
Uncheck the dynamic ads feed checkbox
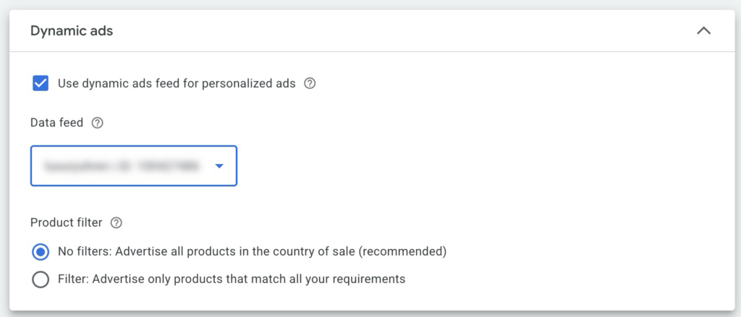pyautogui.click(x=41, y=83)
